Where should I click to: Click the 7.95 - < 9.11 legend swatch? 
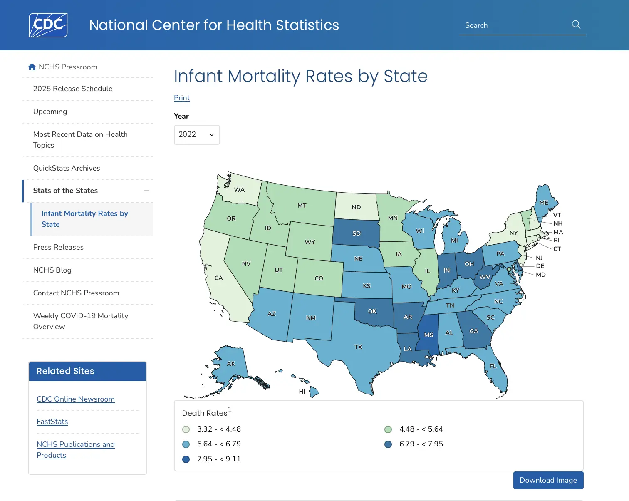coord(186,459)
